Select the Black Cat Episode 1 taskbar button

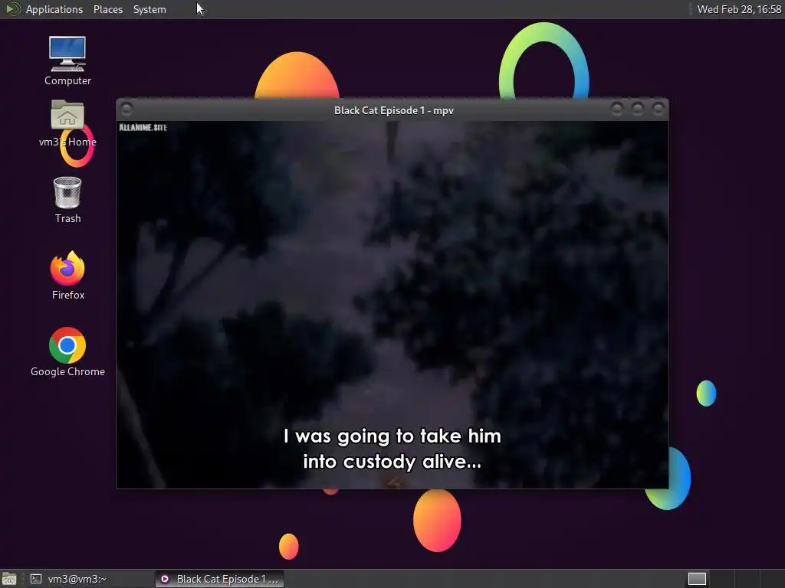(x=219, y=579)
